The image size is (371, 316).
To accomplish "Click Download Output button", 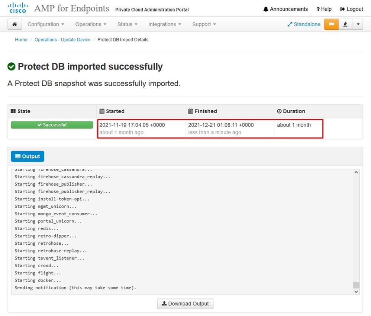I will [185, 304].
